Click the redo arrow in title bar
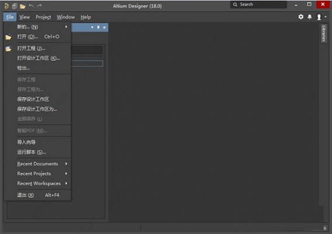Image resolution: width=332 pixels, height=234 pixels. click(39, 6)
